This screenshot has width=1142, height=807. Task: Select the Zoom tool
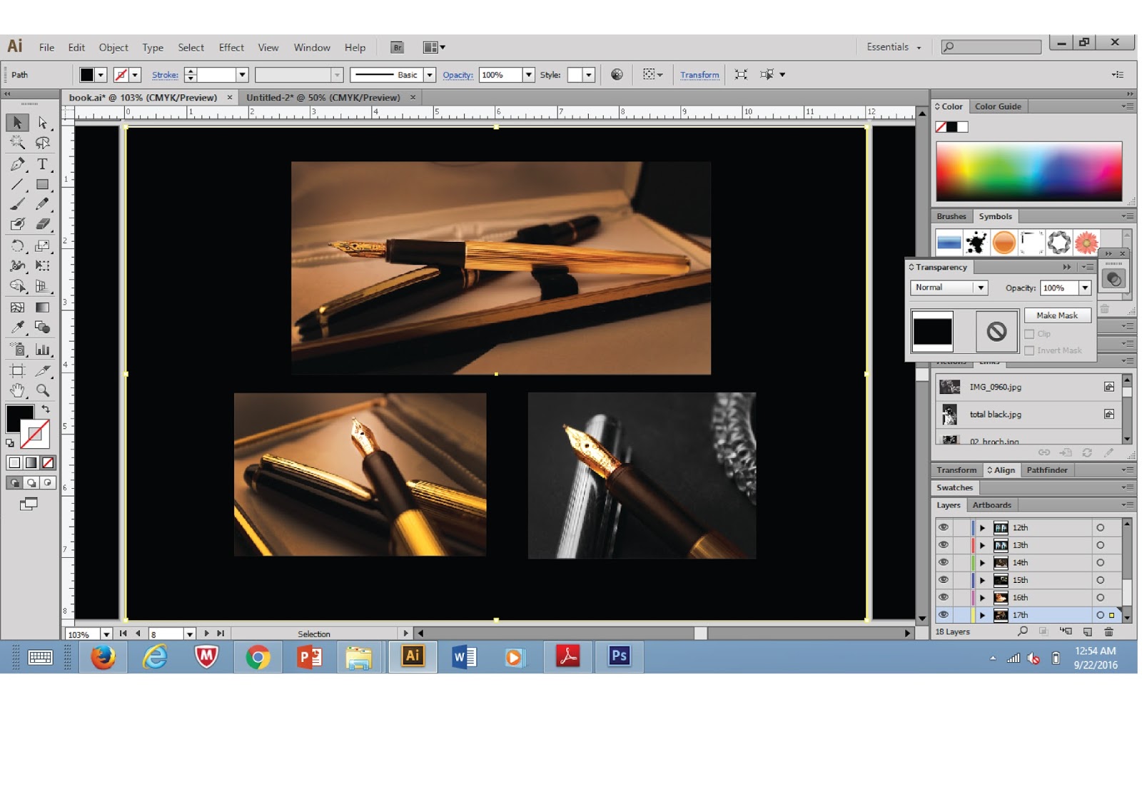pyautogui.click(x=43, y=390)
